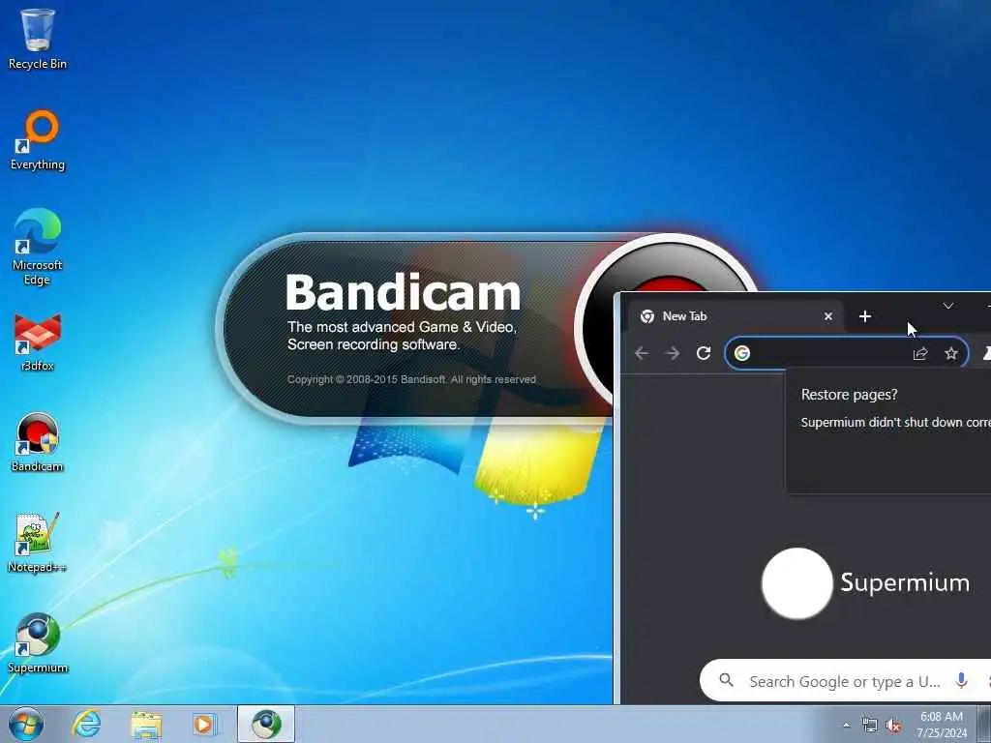Open Windows Explorer from the taskbar
991x743 pixels.
(x=146, y=724)
